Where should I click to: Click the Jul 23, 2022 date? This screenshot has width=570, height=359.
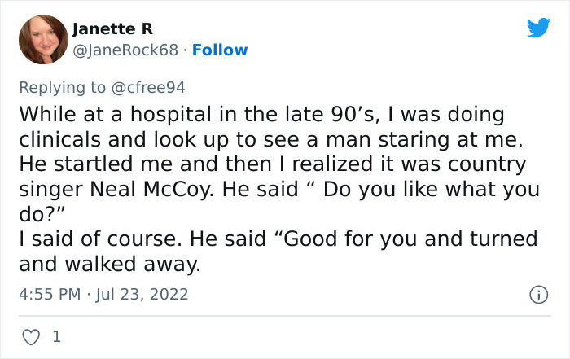click(x=143, y=294)
